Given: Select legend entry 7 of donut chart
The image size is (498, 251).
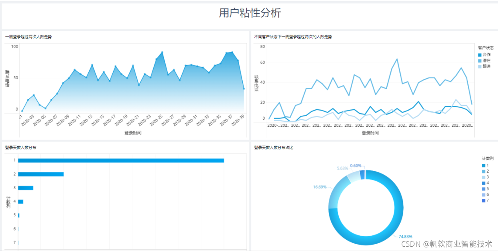Looking at the screenshot, I should pos(485,201).
